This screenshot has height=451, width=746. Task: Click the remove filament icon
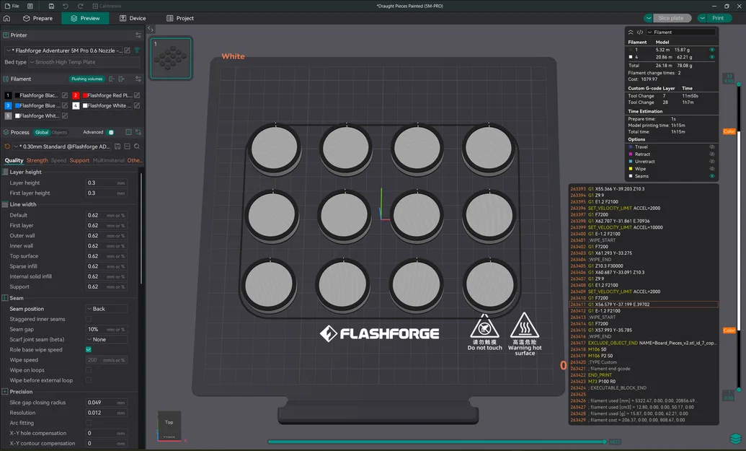(112, 79)
